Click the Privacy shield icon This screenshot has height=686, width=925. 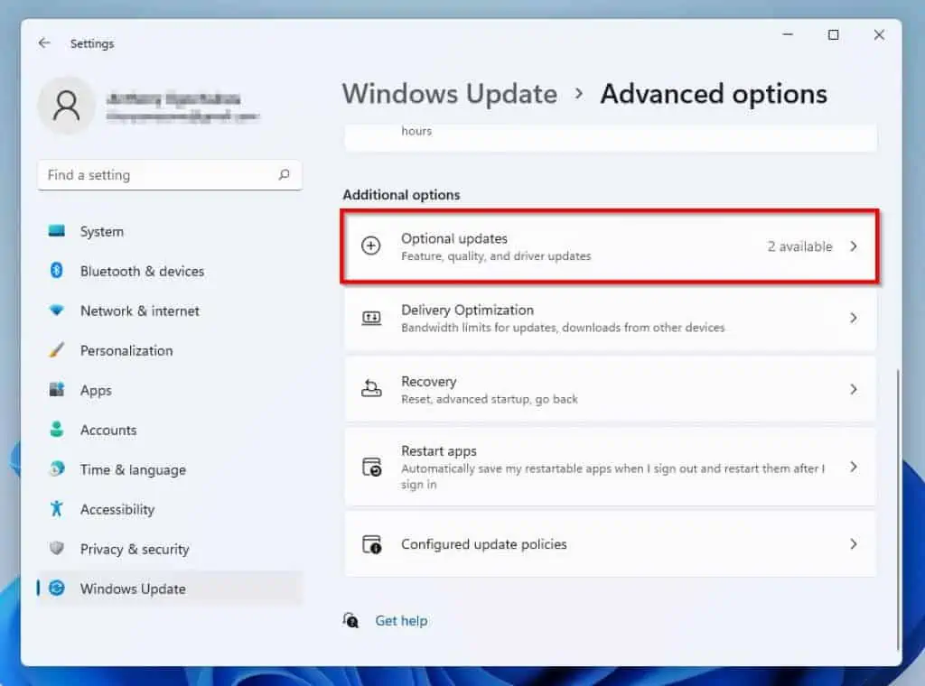[x=57, y=548]
